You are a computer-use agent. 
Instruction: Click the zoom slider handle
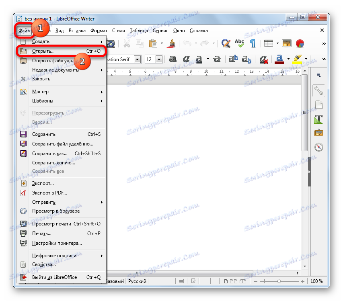[x=279, y=281]
